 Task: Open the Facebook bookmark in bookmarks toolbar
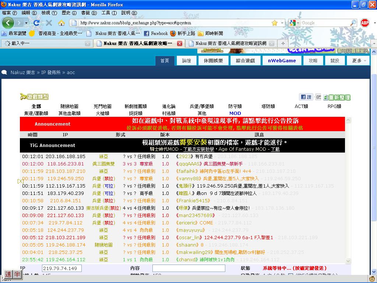coord(156,34)
